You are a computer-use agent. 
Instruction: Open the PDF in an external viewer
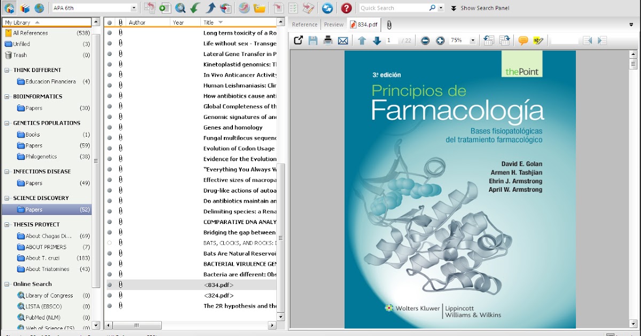tap(299, 41)
